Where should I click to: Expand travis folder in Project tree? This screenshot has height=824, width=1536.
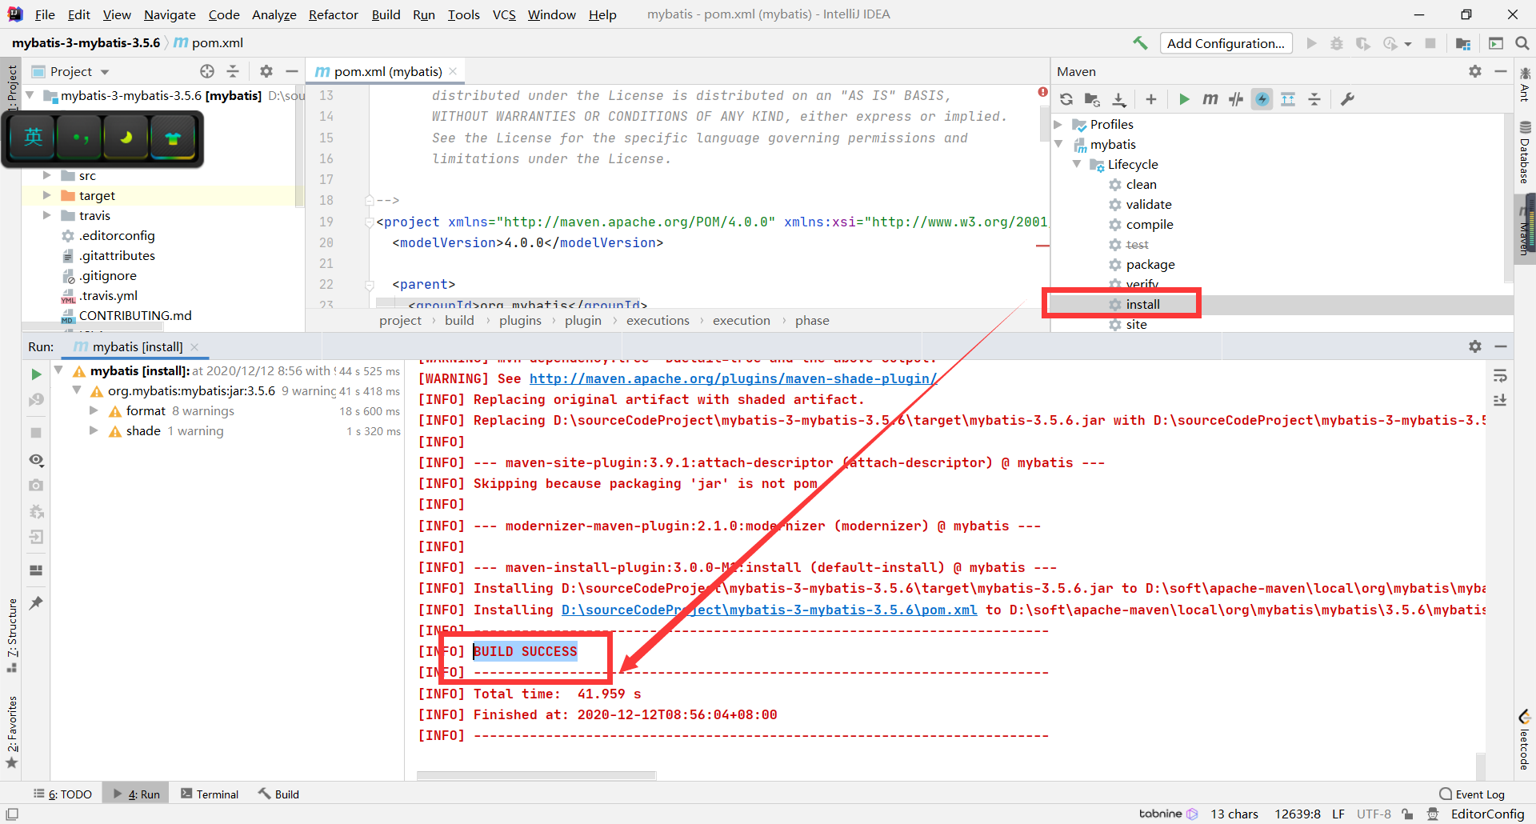pyautogui.click(x=46, y=215)
